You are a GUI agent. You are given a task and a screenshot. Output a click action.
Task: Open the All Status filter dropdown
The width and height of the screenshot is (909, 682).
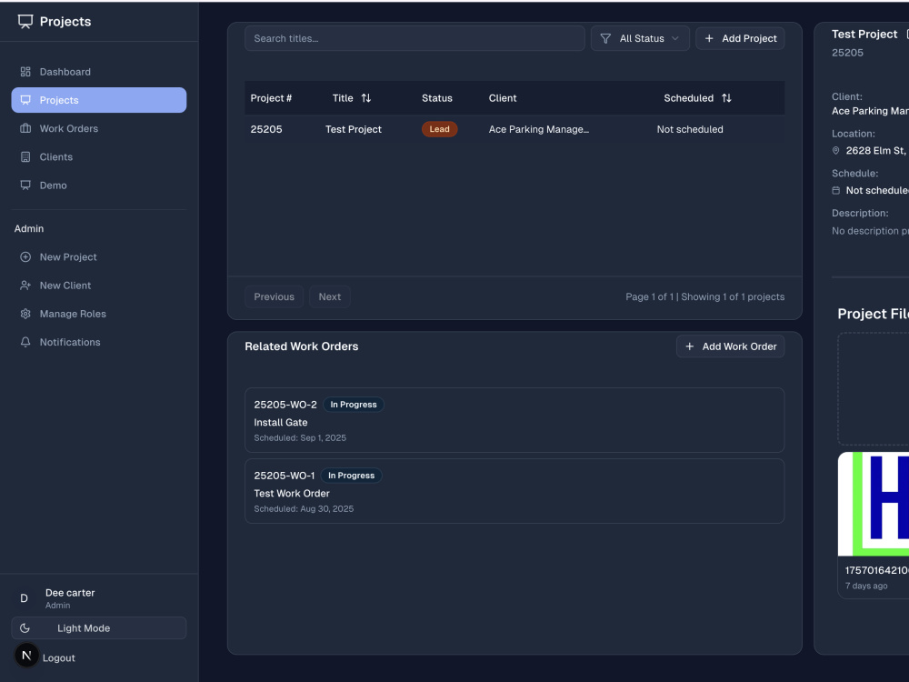[x=640, y=38]
